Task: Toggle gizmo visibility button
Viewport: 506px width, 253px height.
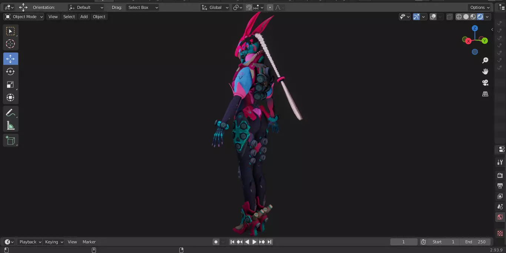Action: [x=416, y=17]
